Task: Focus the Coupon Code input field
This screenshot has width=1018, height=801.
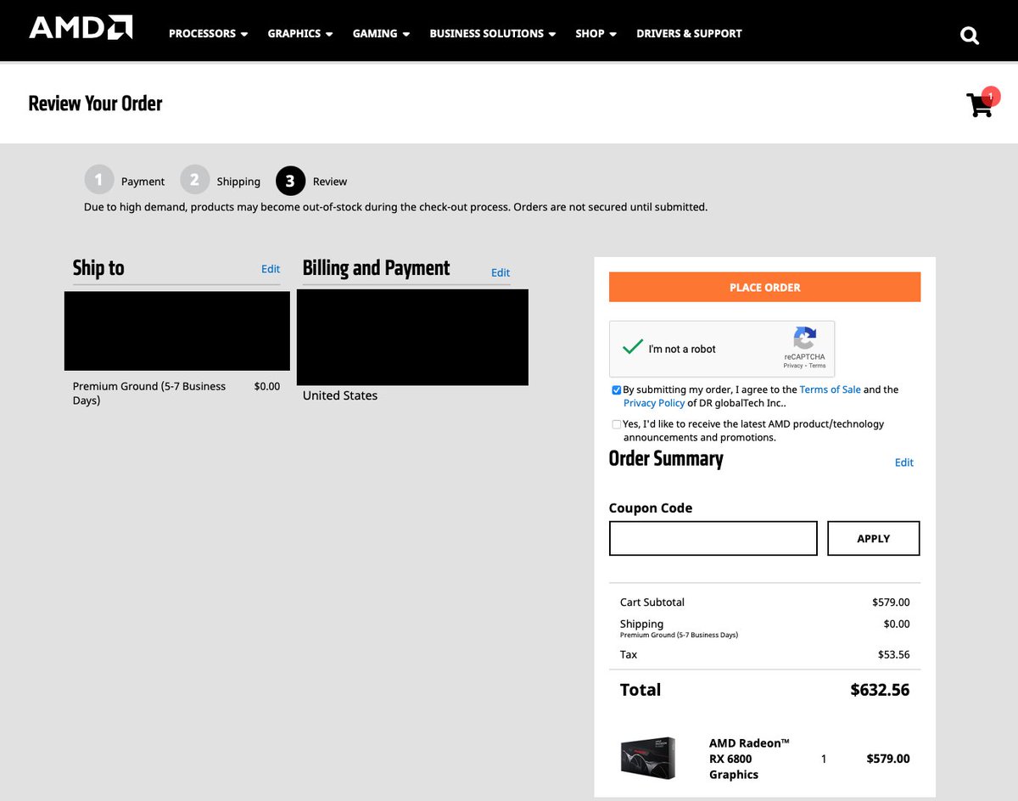Action: (x=713, y=538)
